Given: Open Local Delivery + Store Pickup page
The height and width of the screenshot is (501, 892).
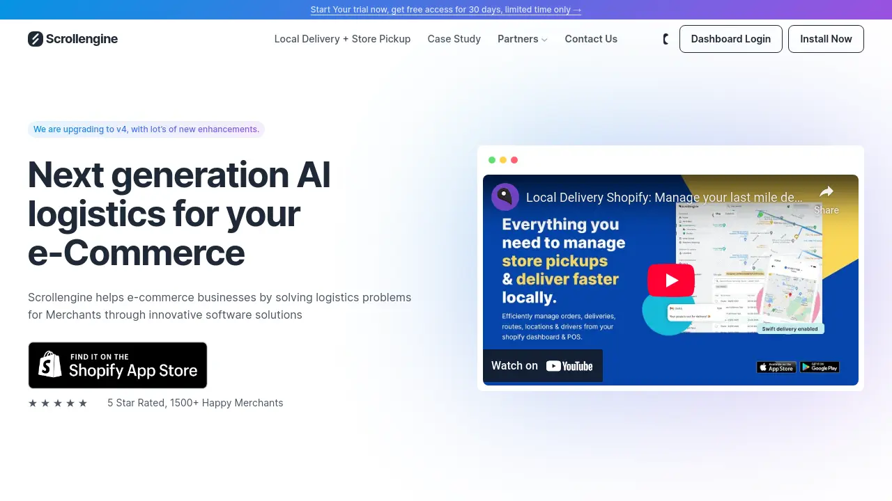Looking at the screenshot, I should tap(342, 39).
